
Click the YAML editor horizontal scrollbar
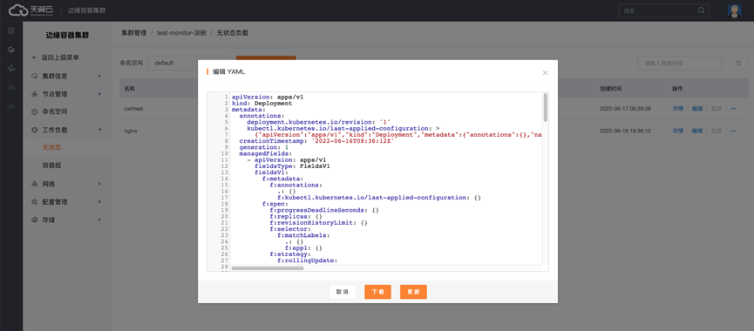click(268, 268)
